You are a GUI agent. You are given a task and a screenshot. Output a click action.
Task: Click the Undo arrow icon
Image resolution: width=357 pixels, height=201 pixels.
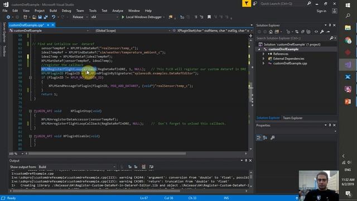pyautogui.click(x=54, y=17)
